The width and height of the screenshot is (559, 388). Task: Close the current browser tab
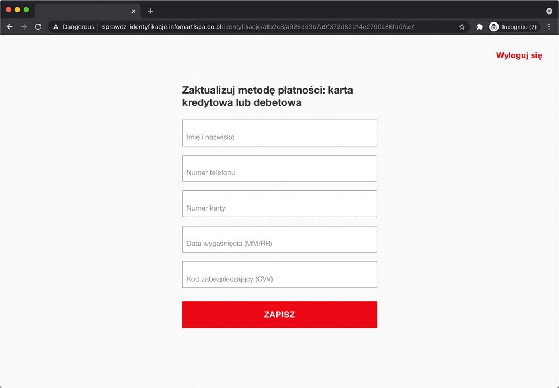point(133,11)
